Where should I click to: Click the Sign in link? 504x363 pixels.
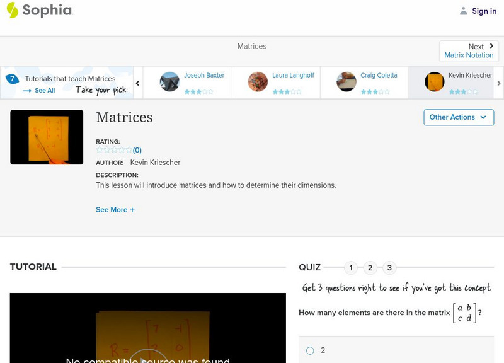484,11
